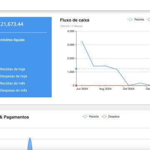This screenshot has height=150, width=150.
Task: Click the Aug 2024 x-axis label
Action: tap(105, 89)
